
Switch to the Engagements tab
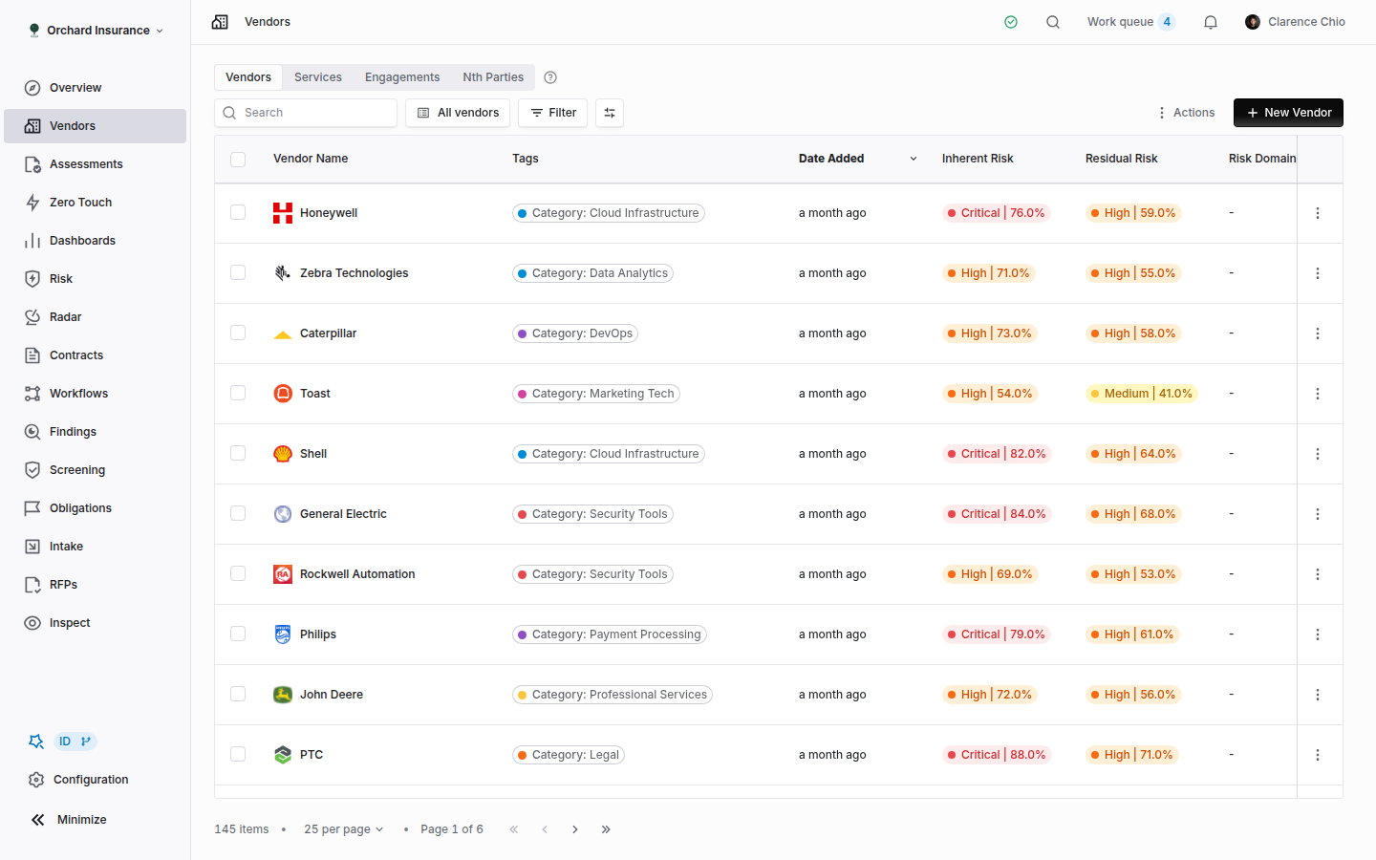click(x=402, y=77)
